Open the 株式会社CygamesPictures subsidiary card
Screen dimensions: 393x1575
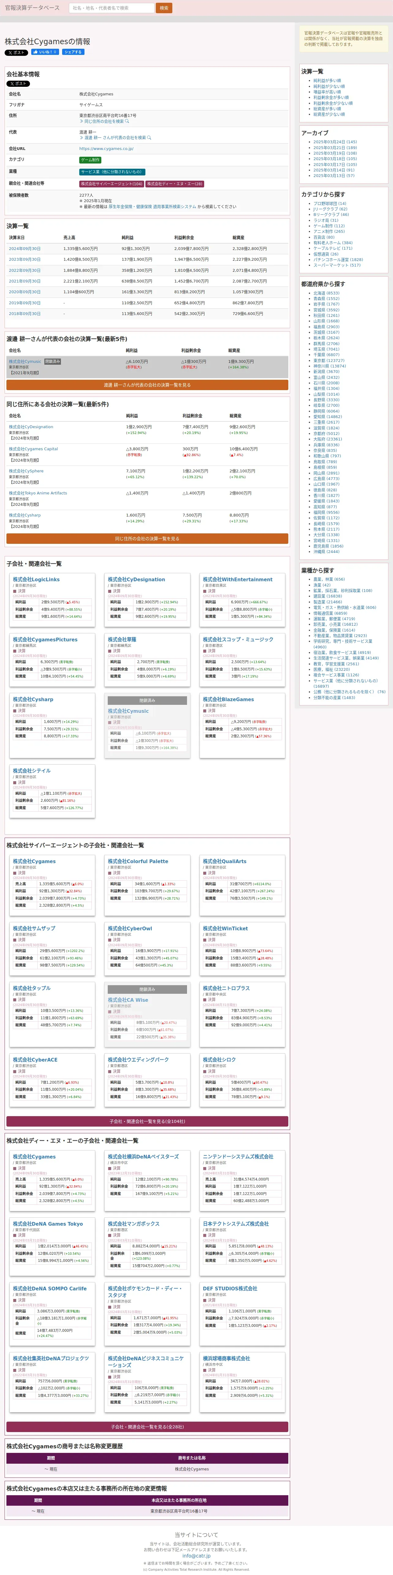(x=45, y=640)
